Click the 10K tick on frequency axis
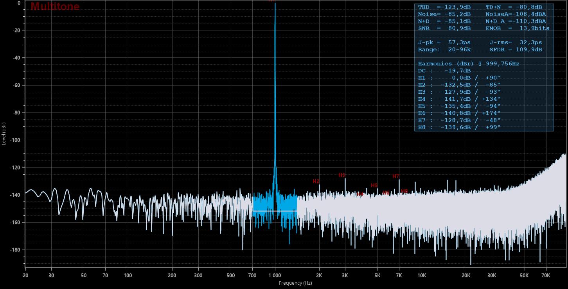The image size is (568, 289). (422, 275)
